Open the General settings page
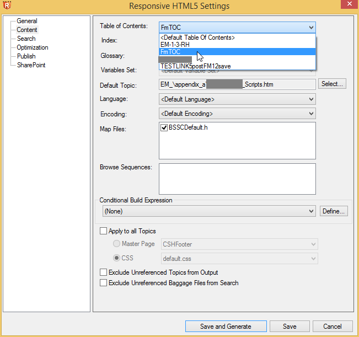 pos(27,21)
